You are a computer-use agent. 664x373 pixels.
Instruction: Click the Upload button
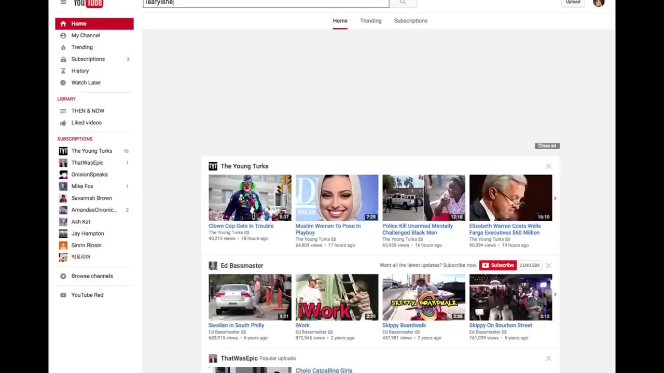point(573,3)
